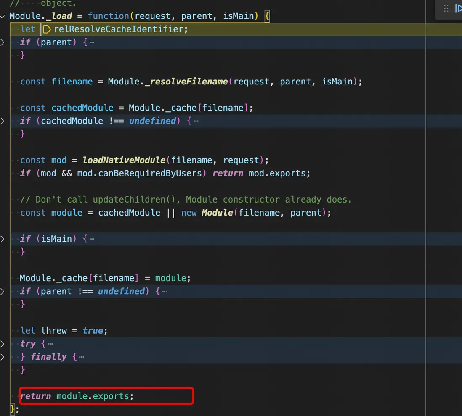Viewport: 462px width, 416px height.
Task: Click the ellipsis after 'if (parent) {'
Action: point(92,43)
